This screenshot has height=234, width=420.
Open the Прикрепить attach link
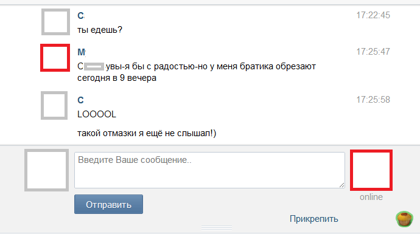pyautogui.click(x=313, y=219)
